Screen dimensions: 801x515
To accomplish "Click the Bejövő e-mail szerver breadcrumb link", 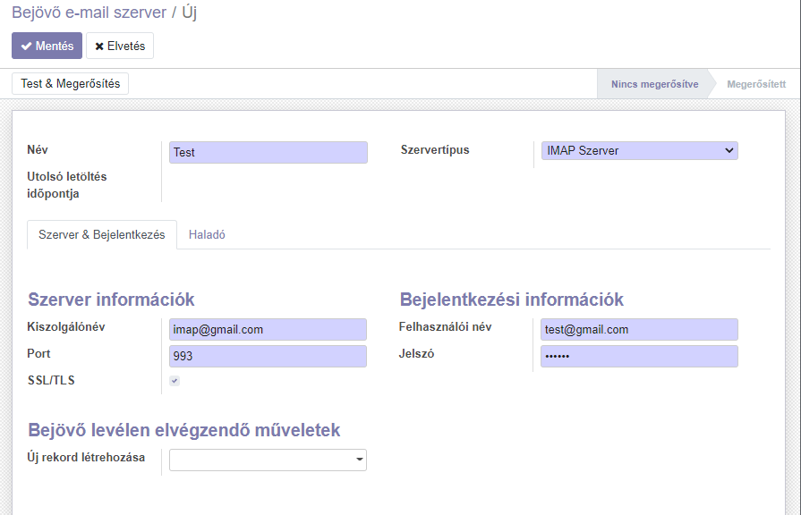I will click(89, 13).
